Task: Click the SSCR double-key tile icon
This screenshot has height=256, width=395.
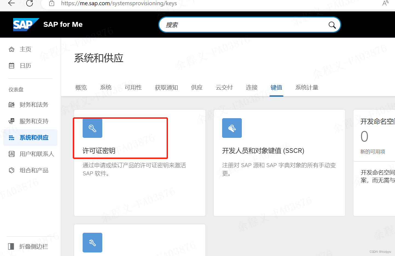Action: [232, 128]
